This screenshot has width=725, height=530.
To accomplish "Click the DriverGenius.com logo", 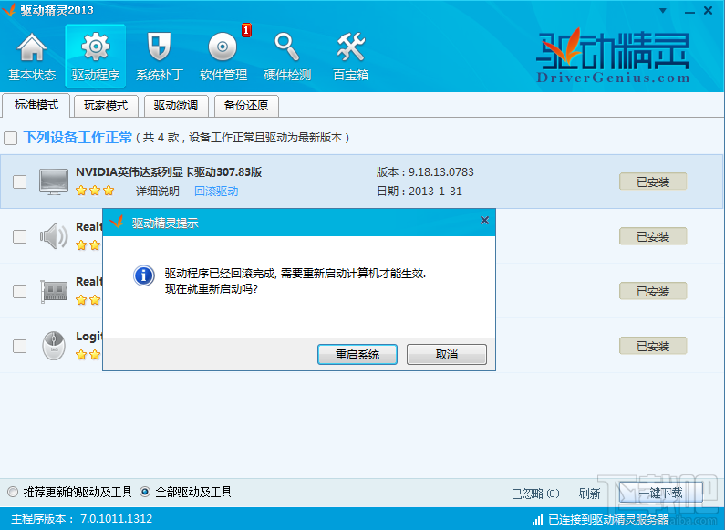I will [613, 57].
